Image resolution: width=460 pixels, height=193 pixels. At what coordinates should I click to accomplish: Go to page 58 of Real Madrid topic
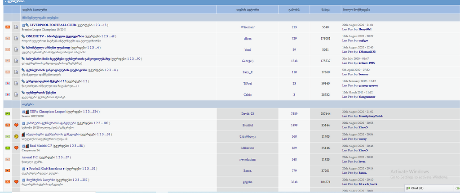(x=82, y=146)
